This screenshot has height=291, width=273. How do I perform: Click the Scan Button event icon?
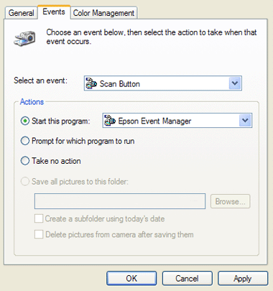point(91,83)
